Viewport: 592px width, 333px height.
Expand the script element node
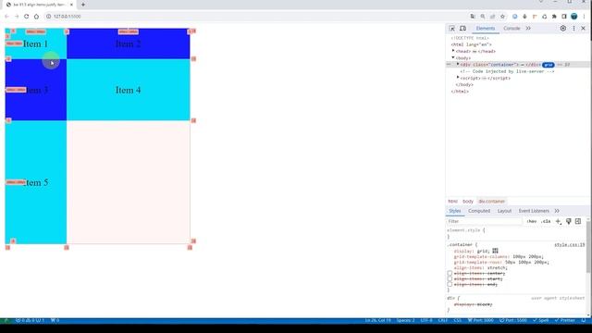[x=458, y=78]
